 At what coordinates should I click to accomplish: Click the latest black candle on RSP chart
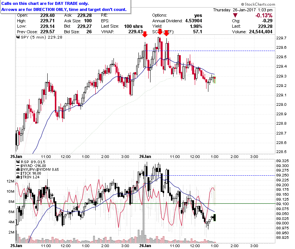[215, 218]
